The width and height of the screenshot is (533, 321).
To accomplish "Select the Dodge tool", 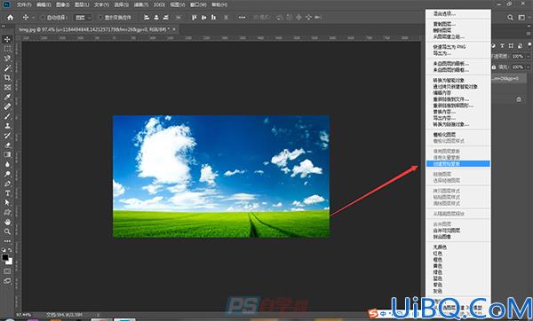I will [x=7, y=174].
